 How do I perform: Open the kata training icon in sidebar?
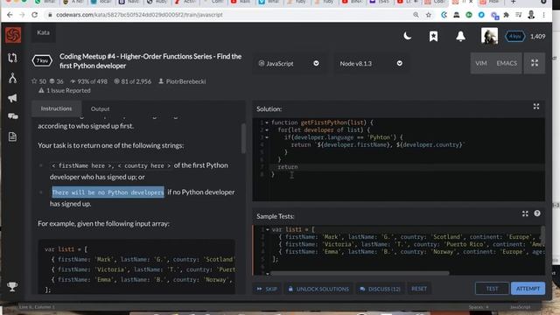coord(12,58)
